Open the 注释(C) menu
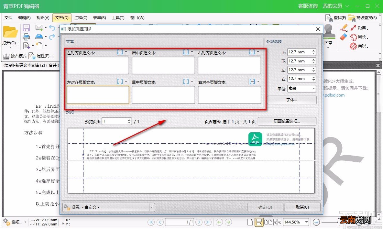Image resolution: width=383 pixels, height=229 pixels. coord(81,17)
